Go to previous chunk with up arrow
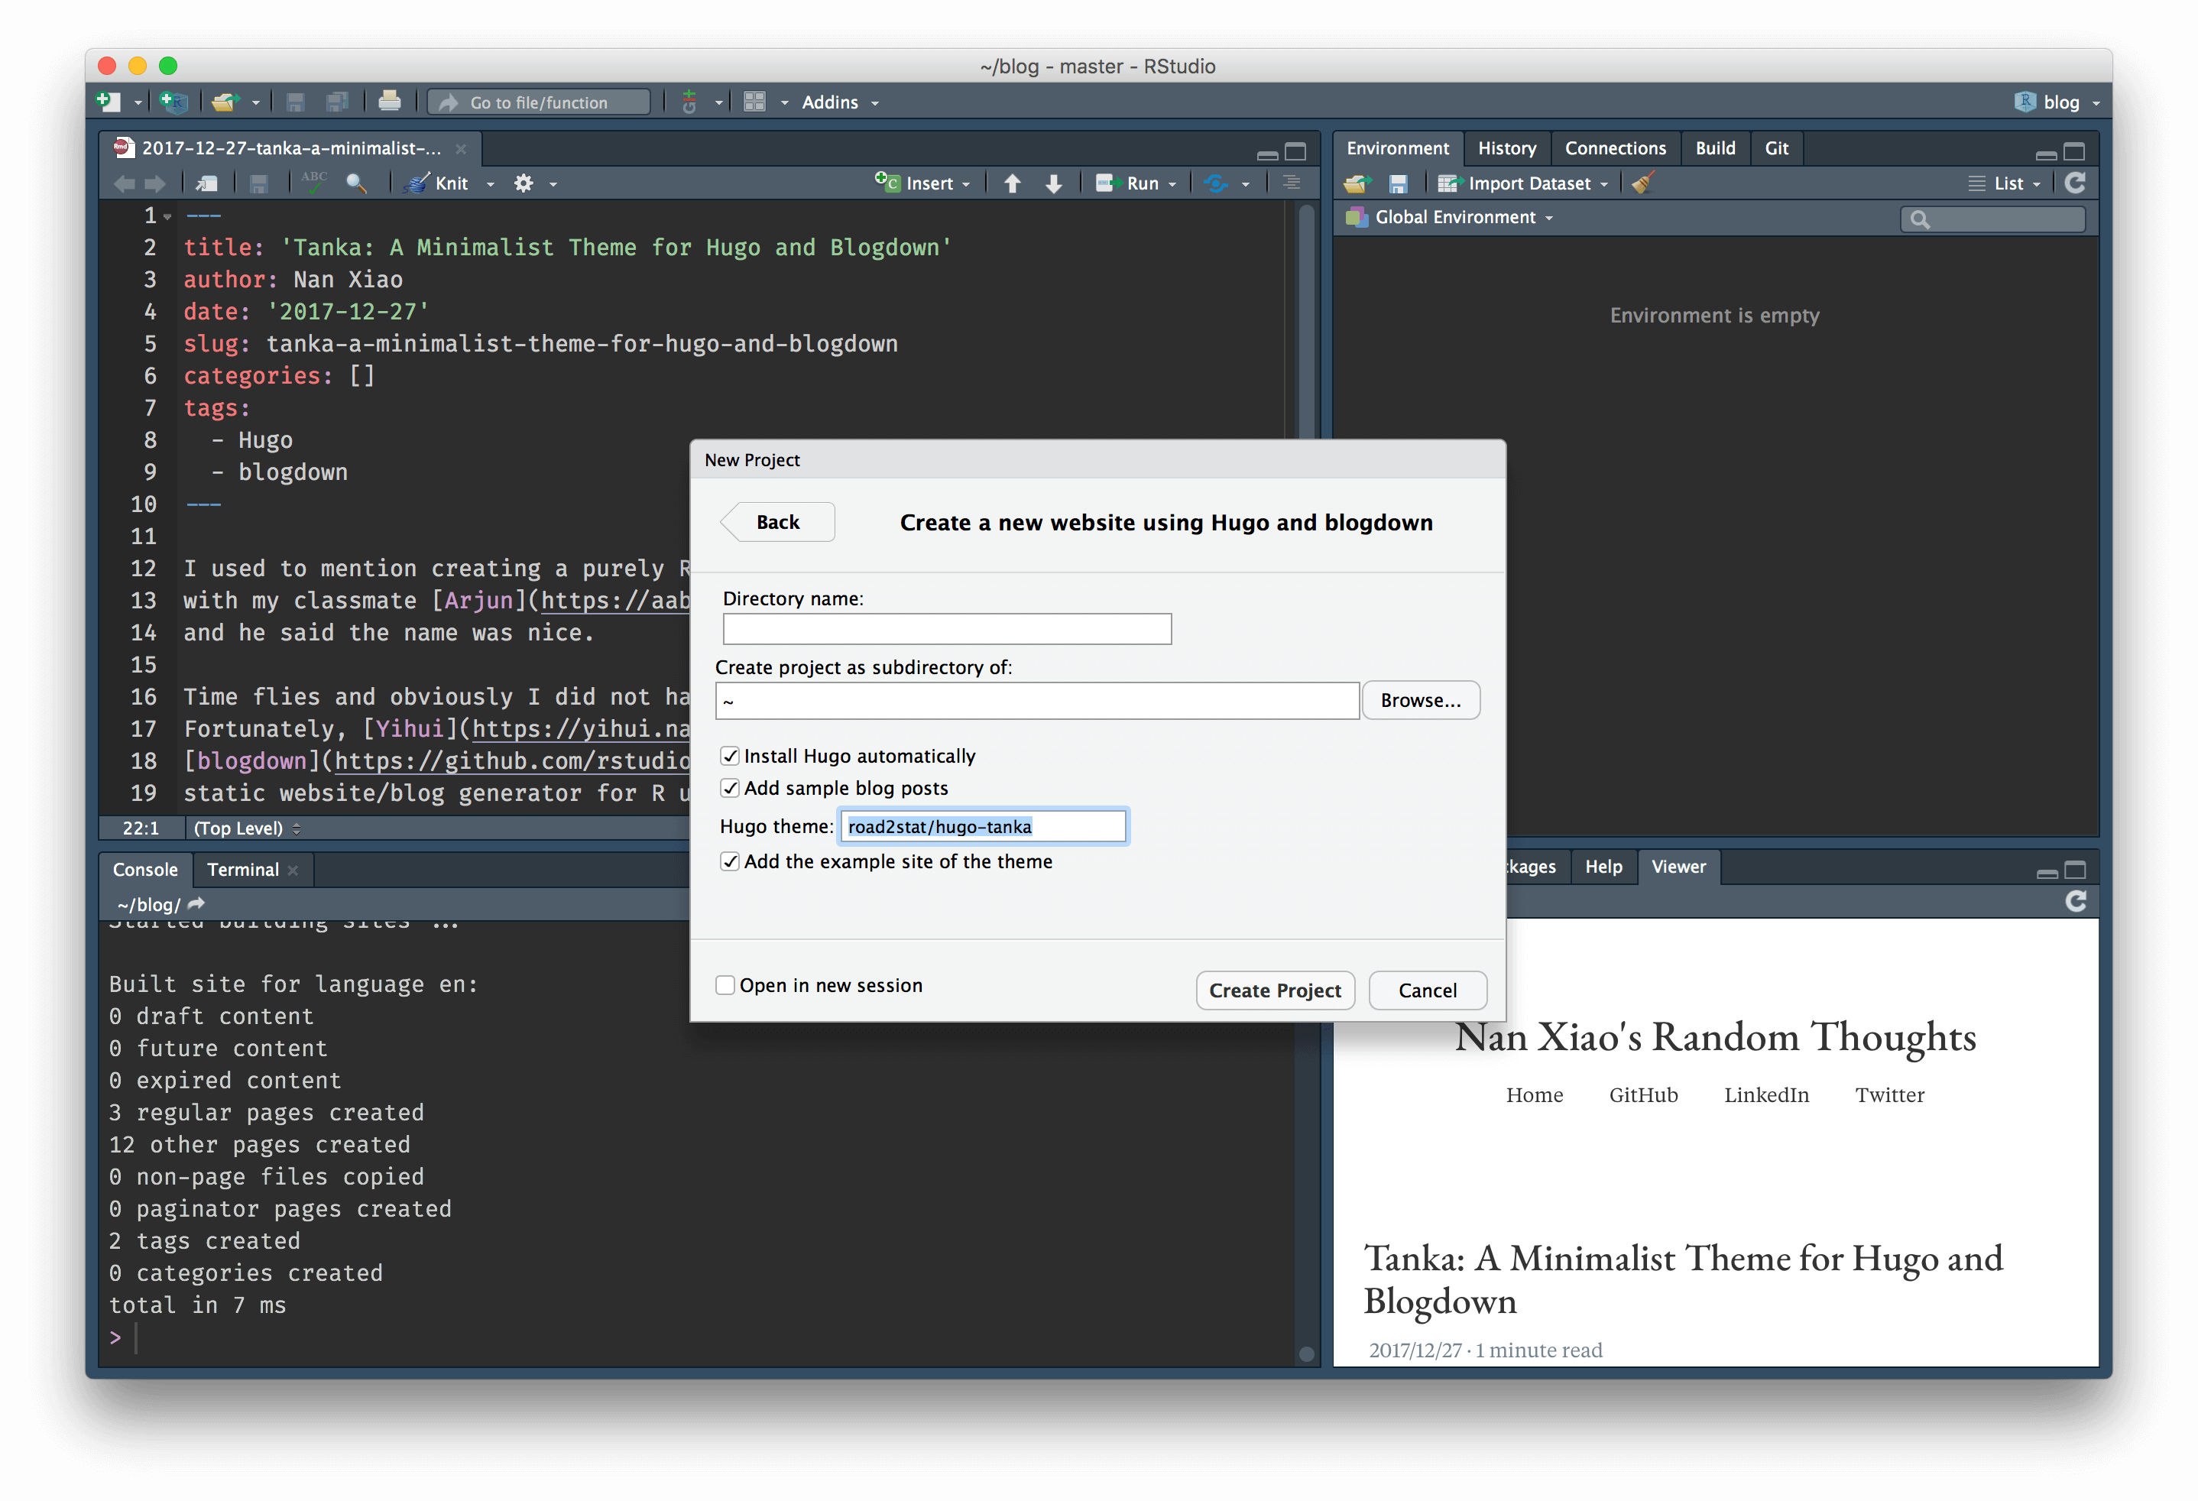2198x1501 pixels. 1012,183
